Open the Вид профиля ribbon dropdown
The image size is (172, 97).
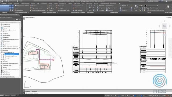78,6
